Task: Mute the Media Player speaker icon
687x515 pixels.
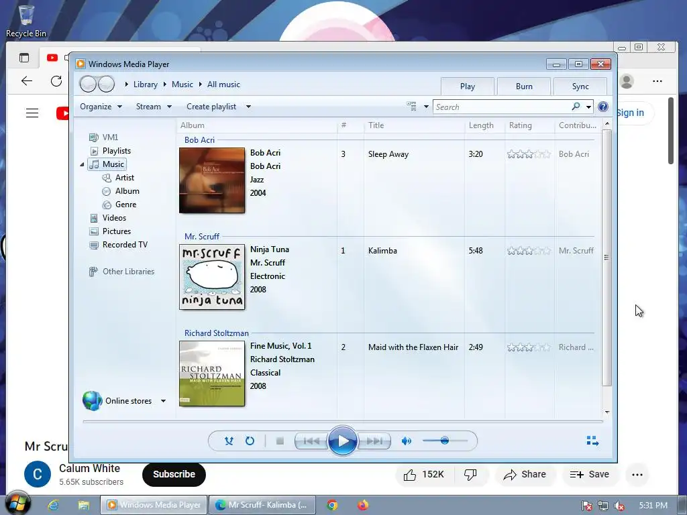Action: [406, 441]
